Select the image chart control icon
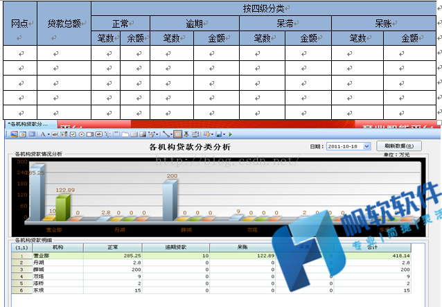Image resolution: width=442 pixels, height=307 pixels. (x=143, y=134)
